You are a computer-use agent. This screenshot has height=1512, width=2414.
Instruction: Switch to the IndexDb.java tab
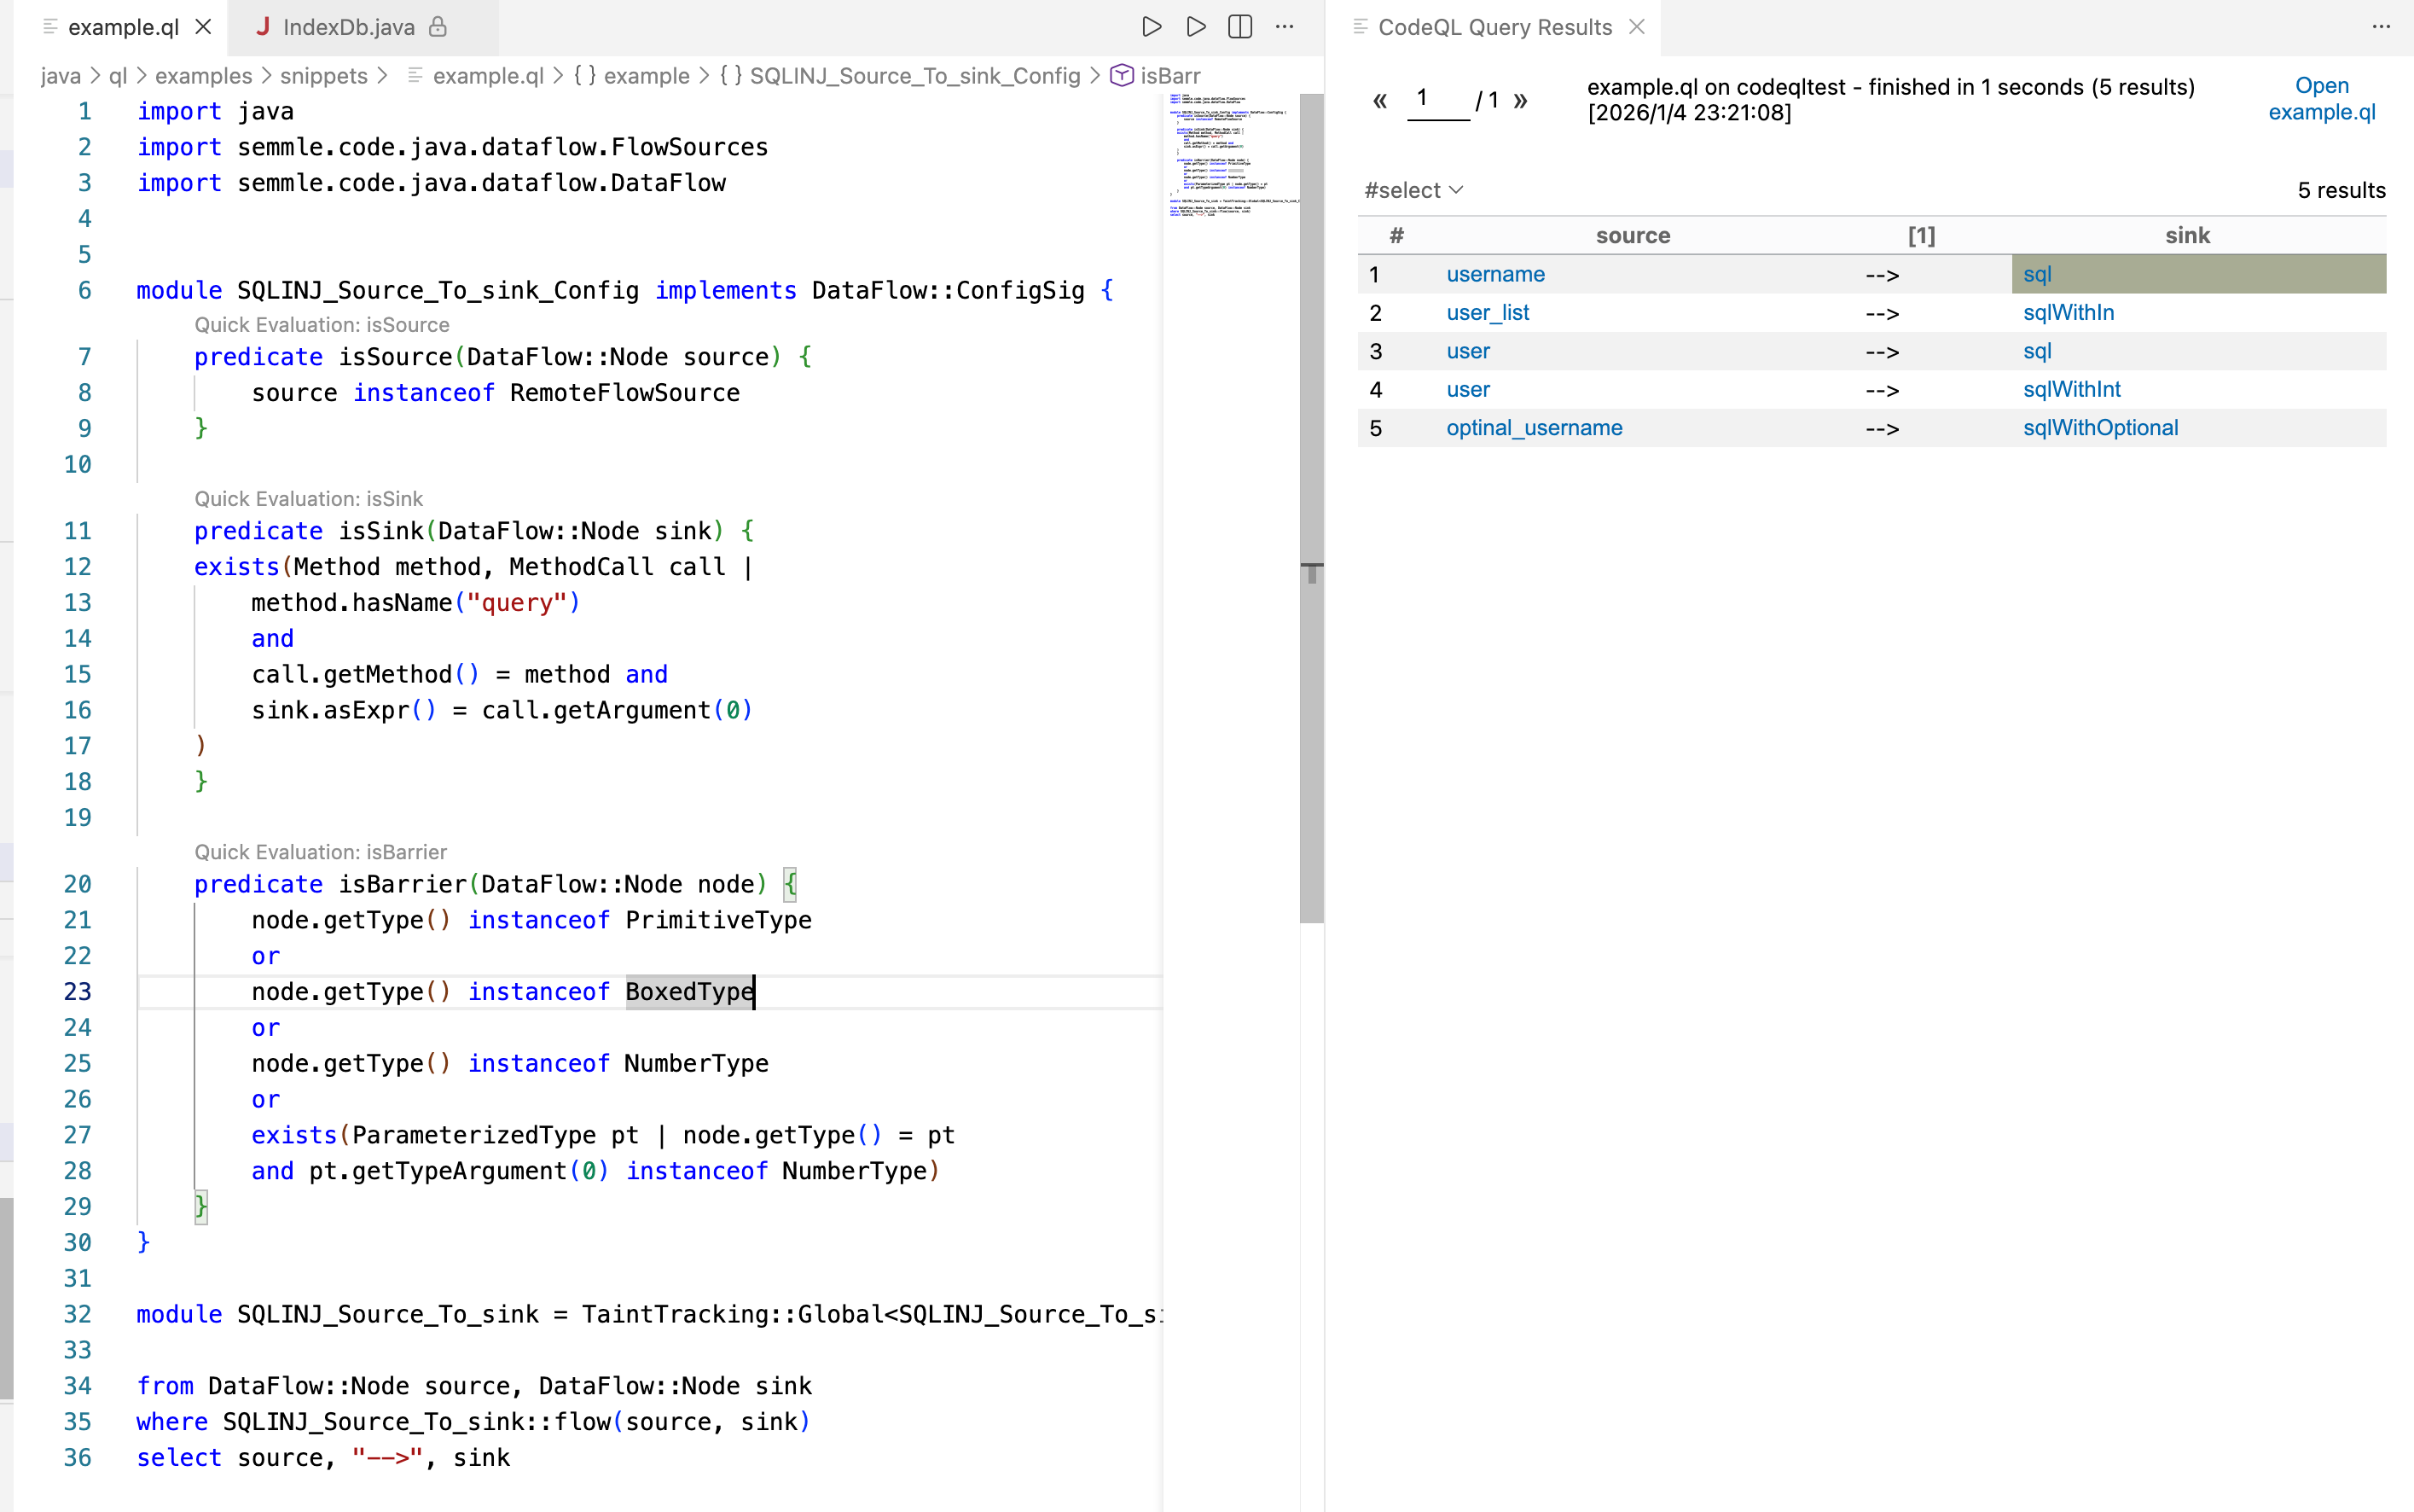(349, 27)
